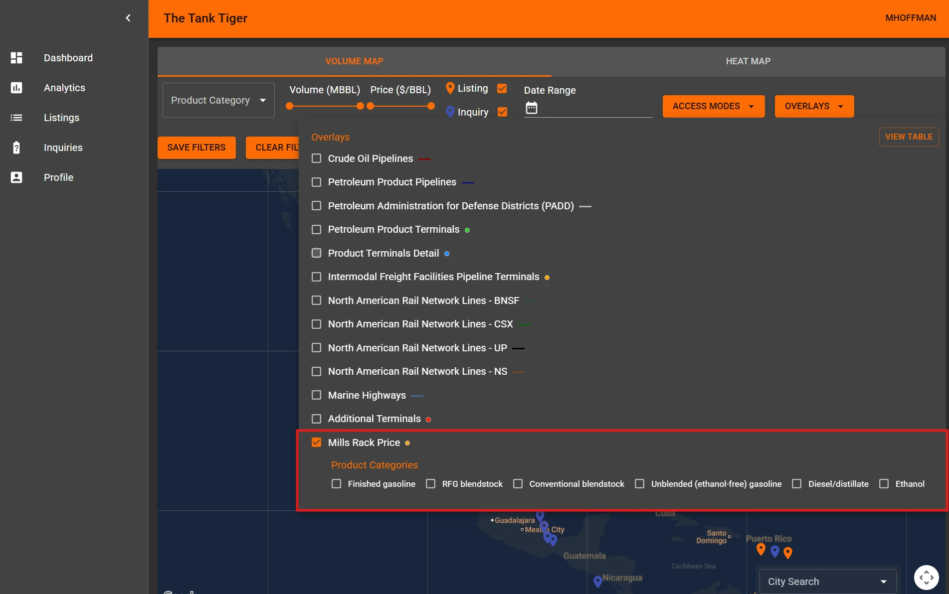Select the blue map pin near Nicaragua
The image size is (949, 594).
(x=598, y=582)
